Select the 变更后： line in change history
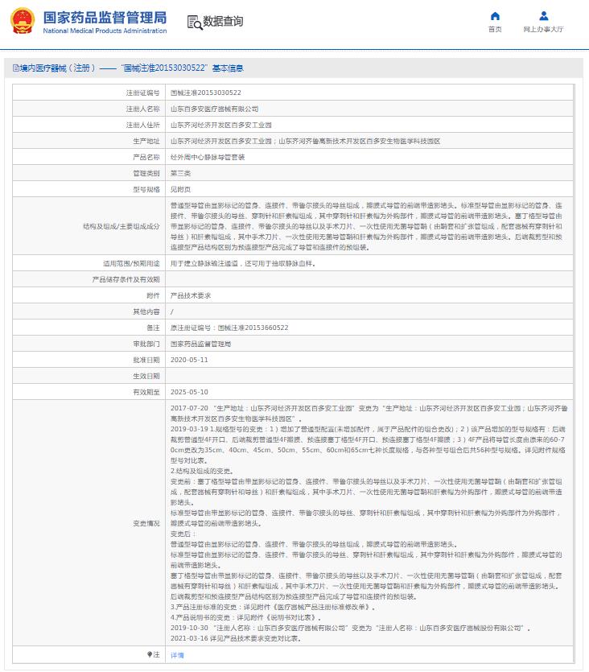This screenshot has height=672, width=589. pyautogui.click(x=183, y=534)
